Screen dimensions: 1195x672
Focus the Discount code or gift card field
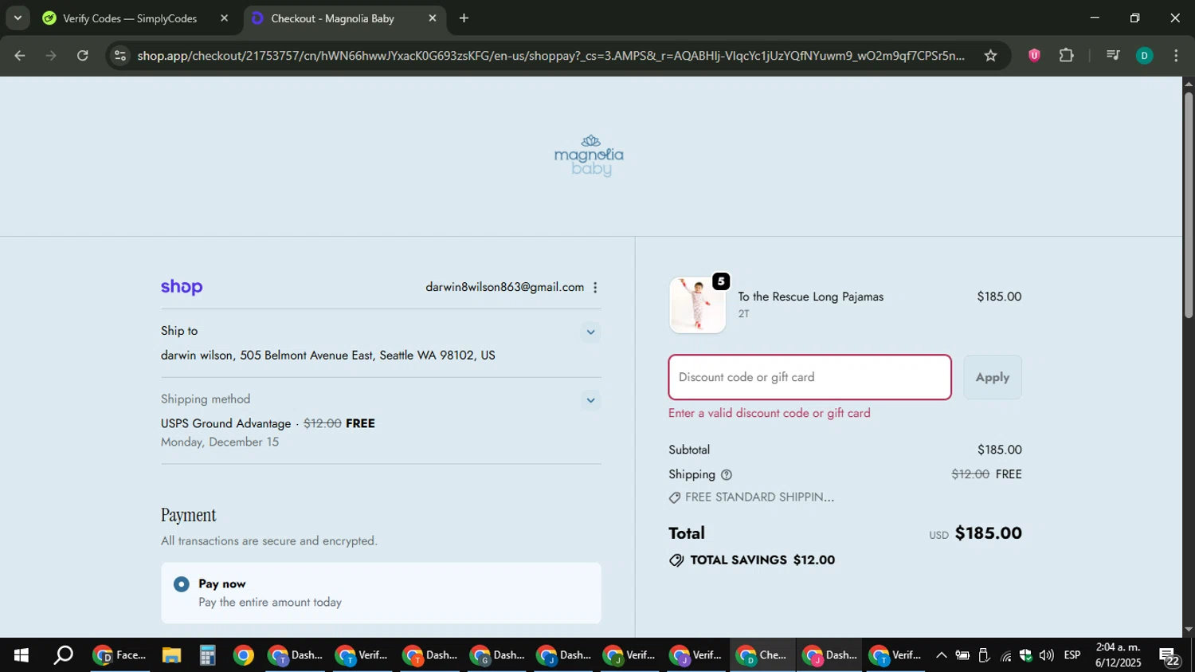point(809,377)
